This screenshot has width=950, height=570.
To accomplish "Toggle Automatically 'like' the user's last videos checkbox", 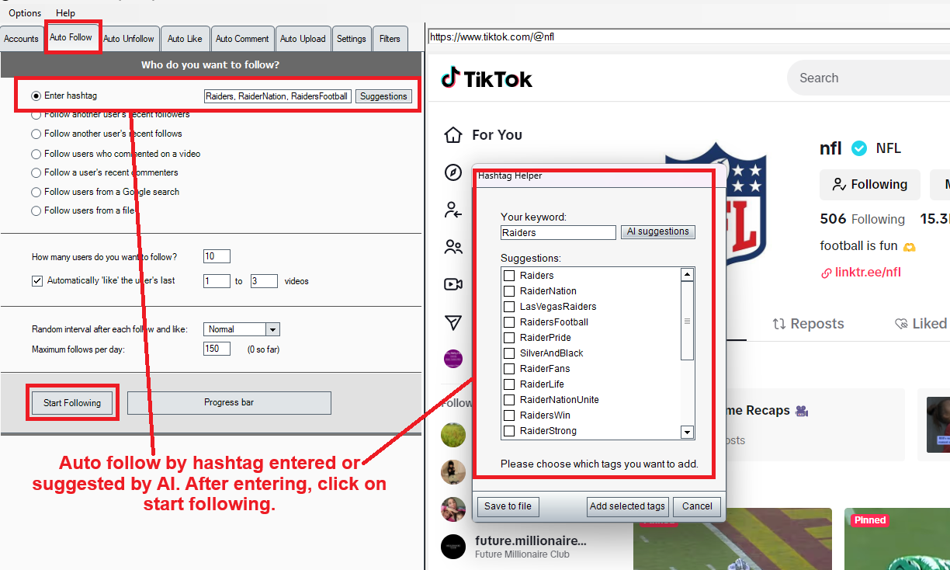I will pos(37,281).
